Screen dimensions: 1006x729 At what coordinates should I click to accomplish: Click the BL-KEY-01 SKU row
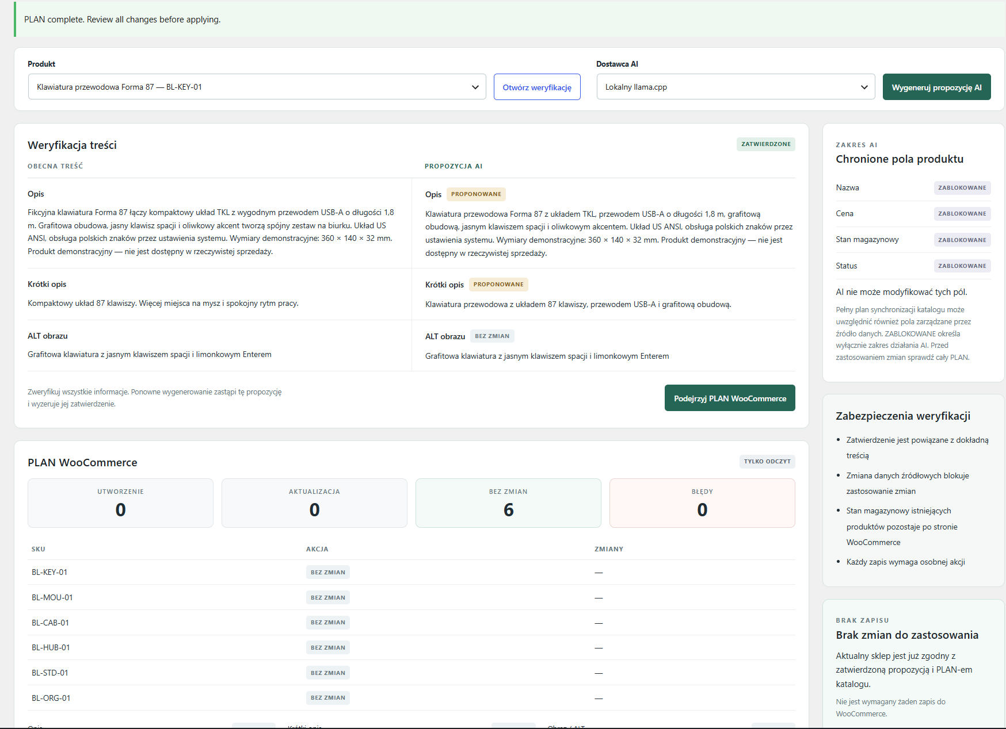tap(411, 572)
